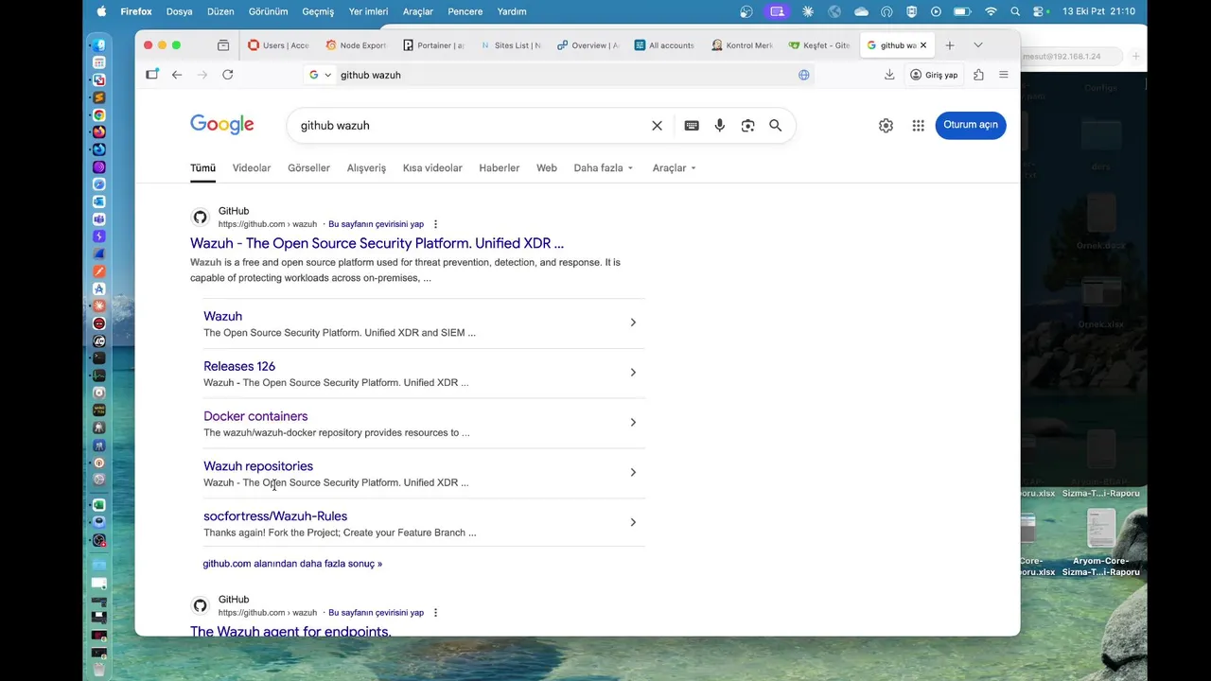This screenshot has width=1211, height=681.
Task: Switch to the 'All accounts' browser tab
Action: coord(665,45)
